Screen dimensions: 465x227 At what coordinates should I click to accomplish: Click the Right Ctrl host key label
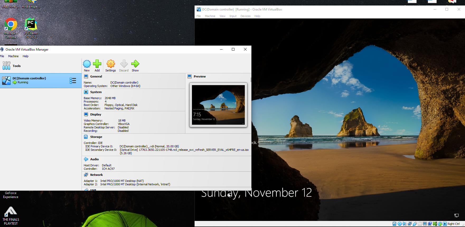[x=454, y=224]
